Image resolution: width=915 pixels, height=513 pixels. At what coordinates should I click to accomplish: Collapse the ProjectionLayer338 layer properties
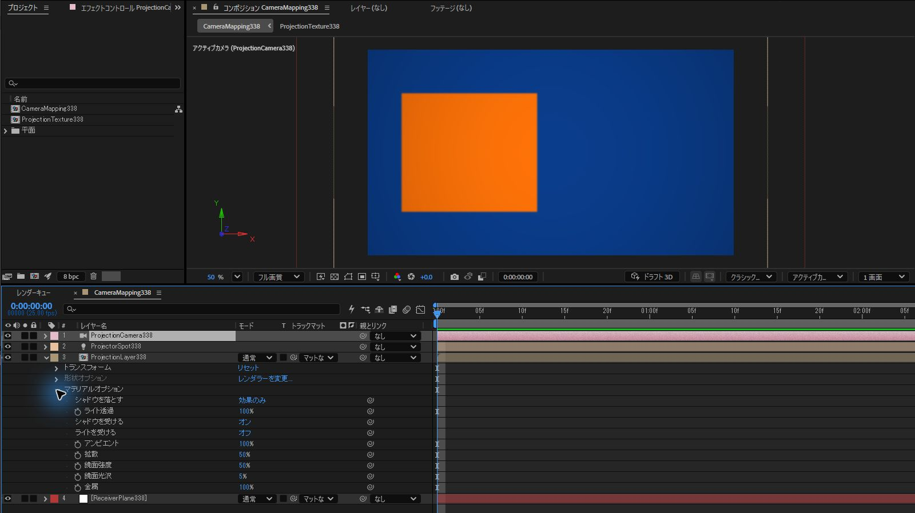point(46,358)
